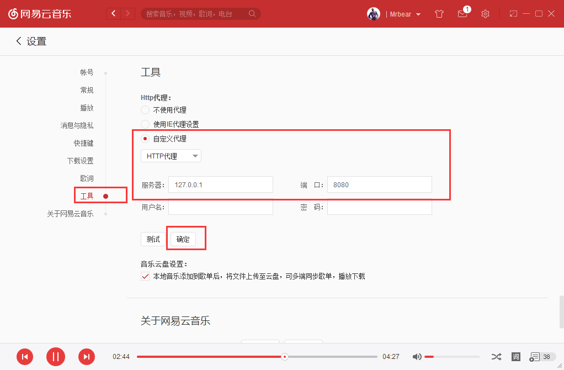Skip to the previous track
Viewport: 564px width, 370px height.
point(25,357)
